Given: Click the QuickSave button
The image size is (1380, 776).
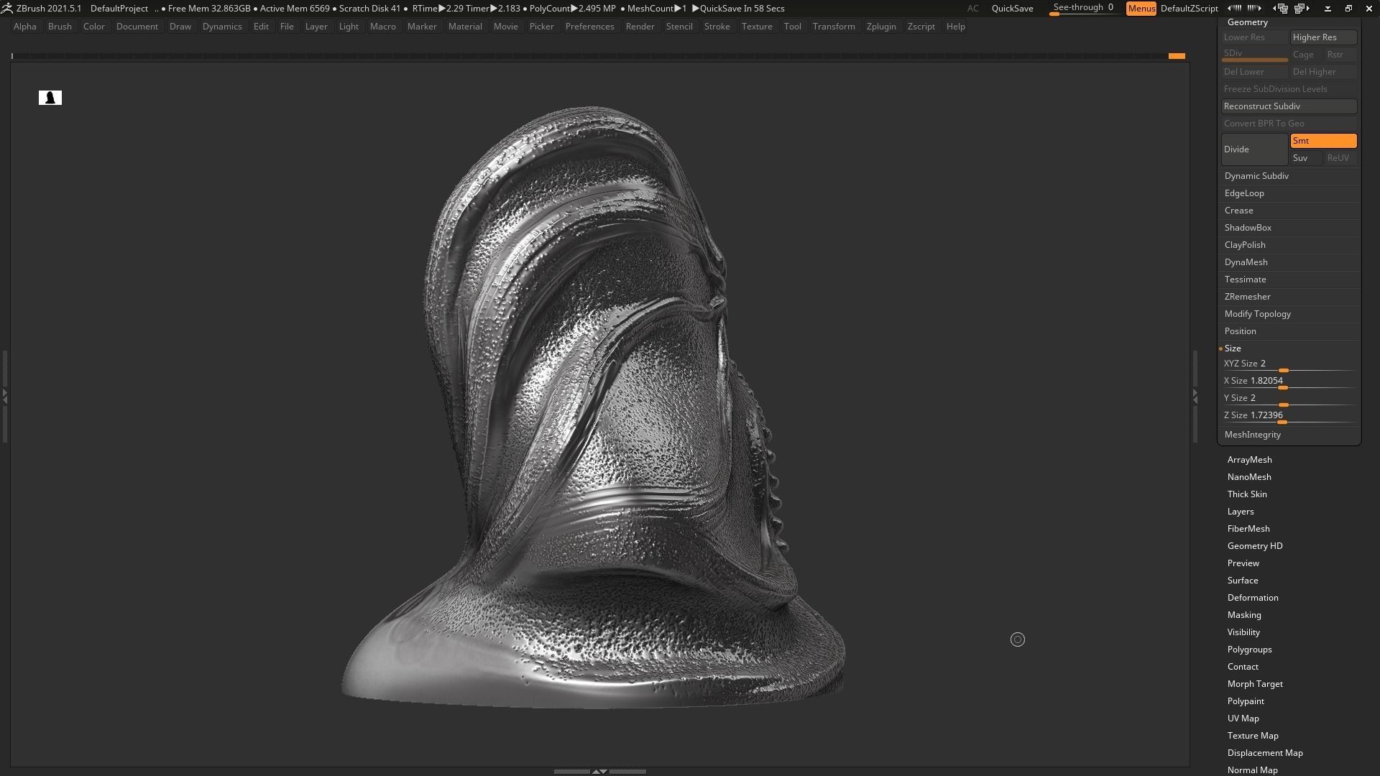Looking at the screenshot, I should click(1012, 9).
